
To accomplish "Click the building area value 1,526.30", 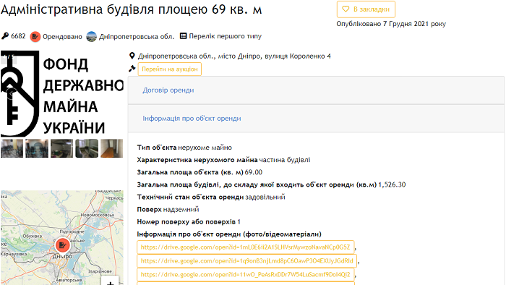I will pyautogui.click(x=392, y=184).
